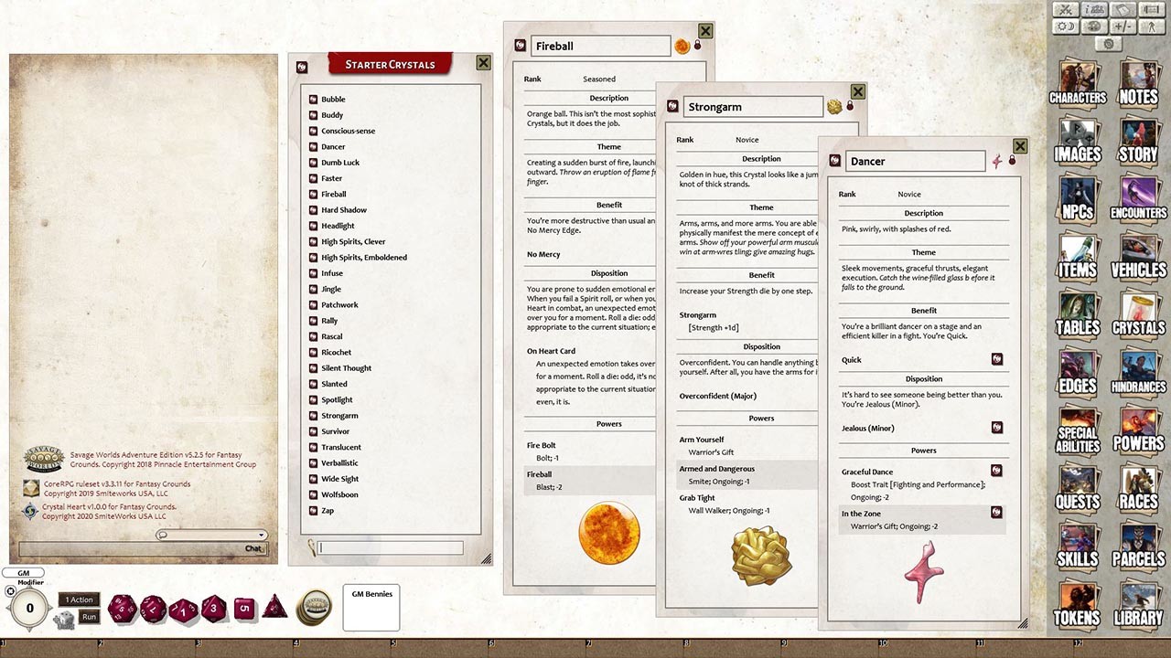Toggle the lock on the Dancer window
Viewport: 1171px width, 658px height.
(x=1012, y=160)
